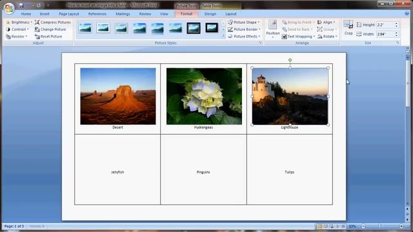Click the Save icon in Quick Access
This screenshot has width=413, height=232.
click(x=21, y=5)
